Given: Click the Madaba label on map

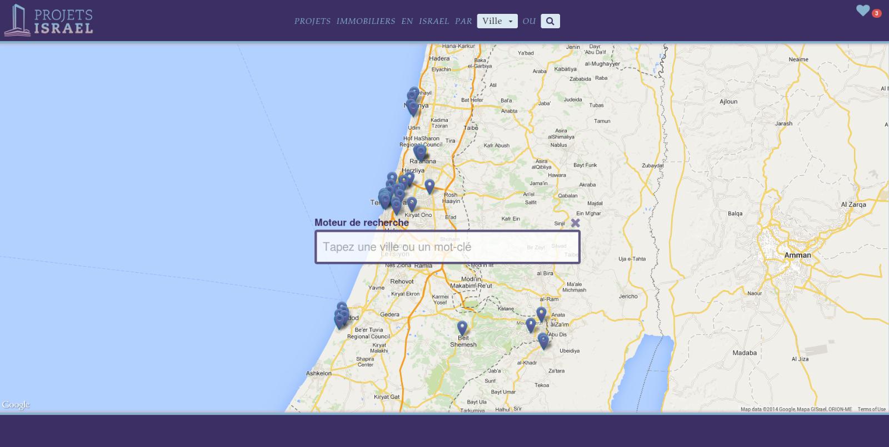Looking at the screenshot, I should [745, 353].
